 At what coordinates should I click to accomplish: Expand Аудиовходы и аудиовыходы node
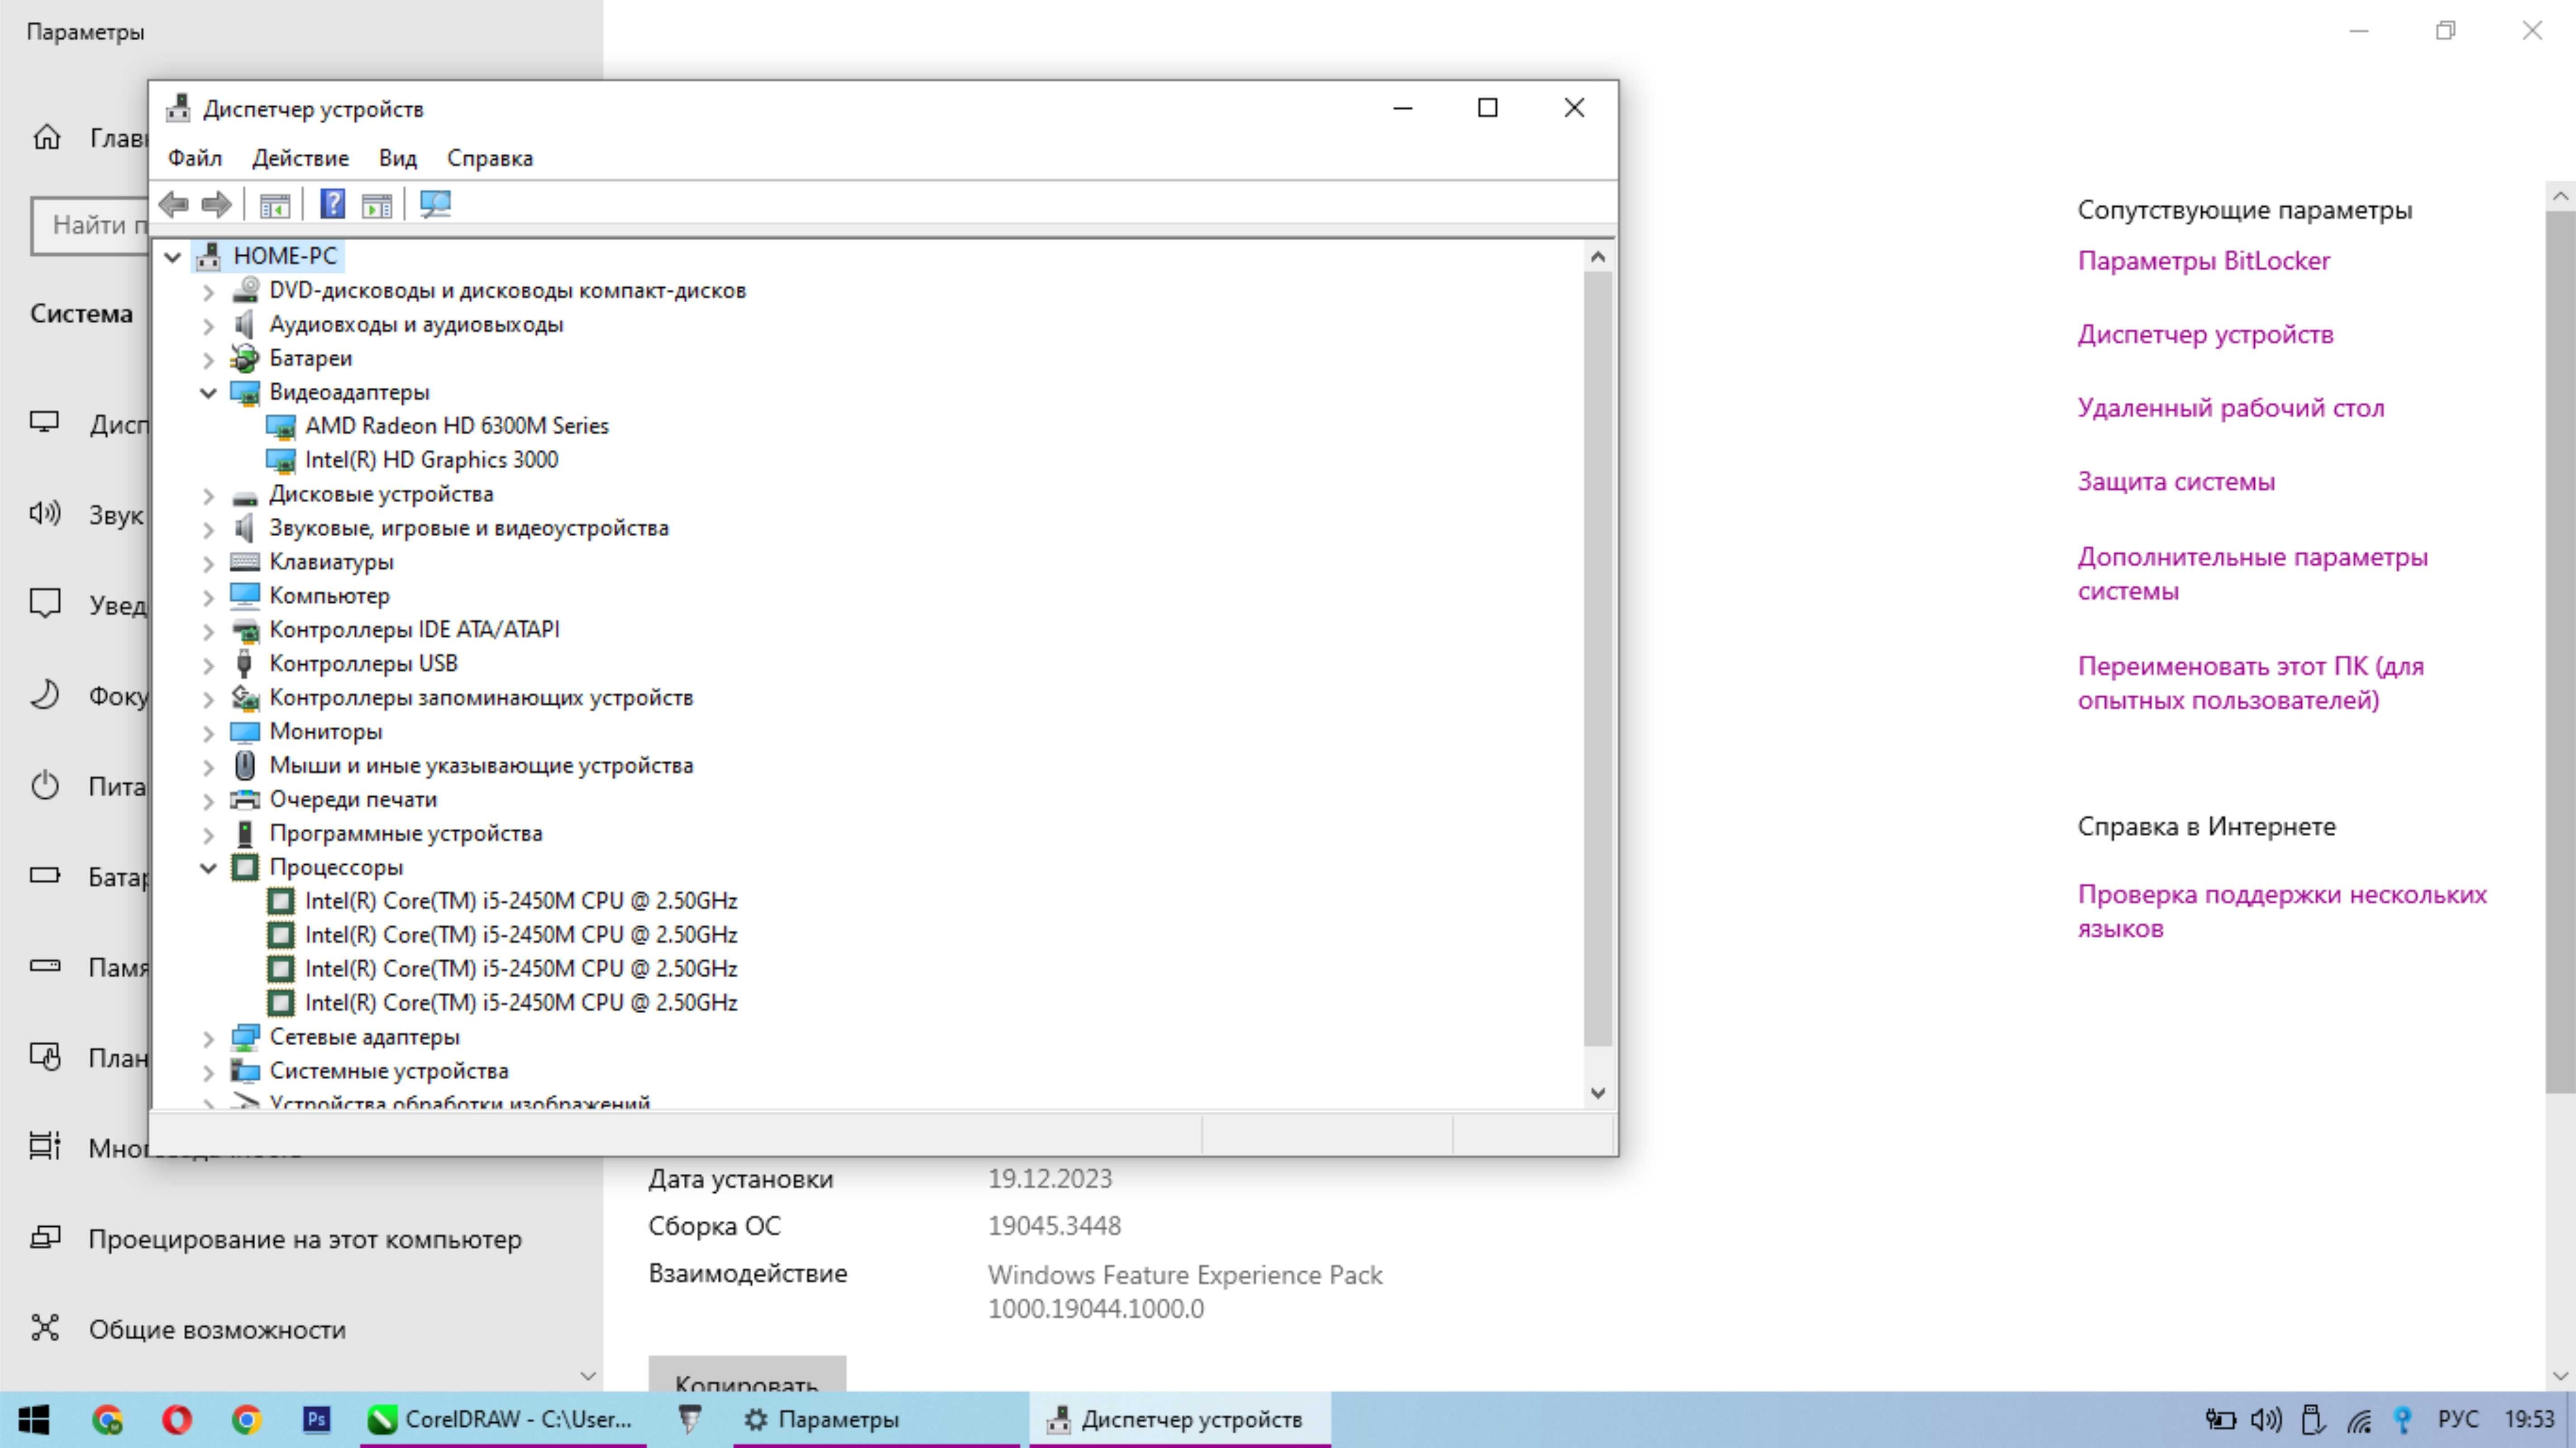208,326
